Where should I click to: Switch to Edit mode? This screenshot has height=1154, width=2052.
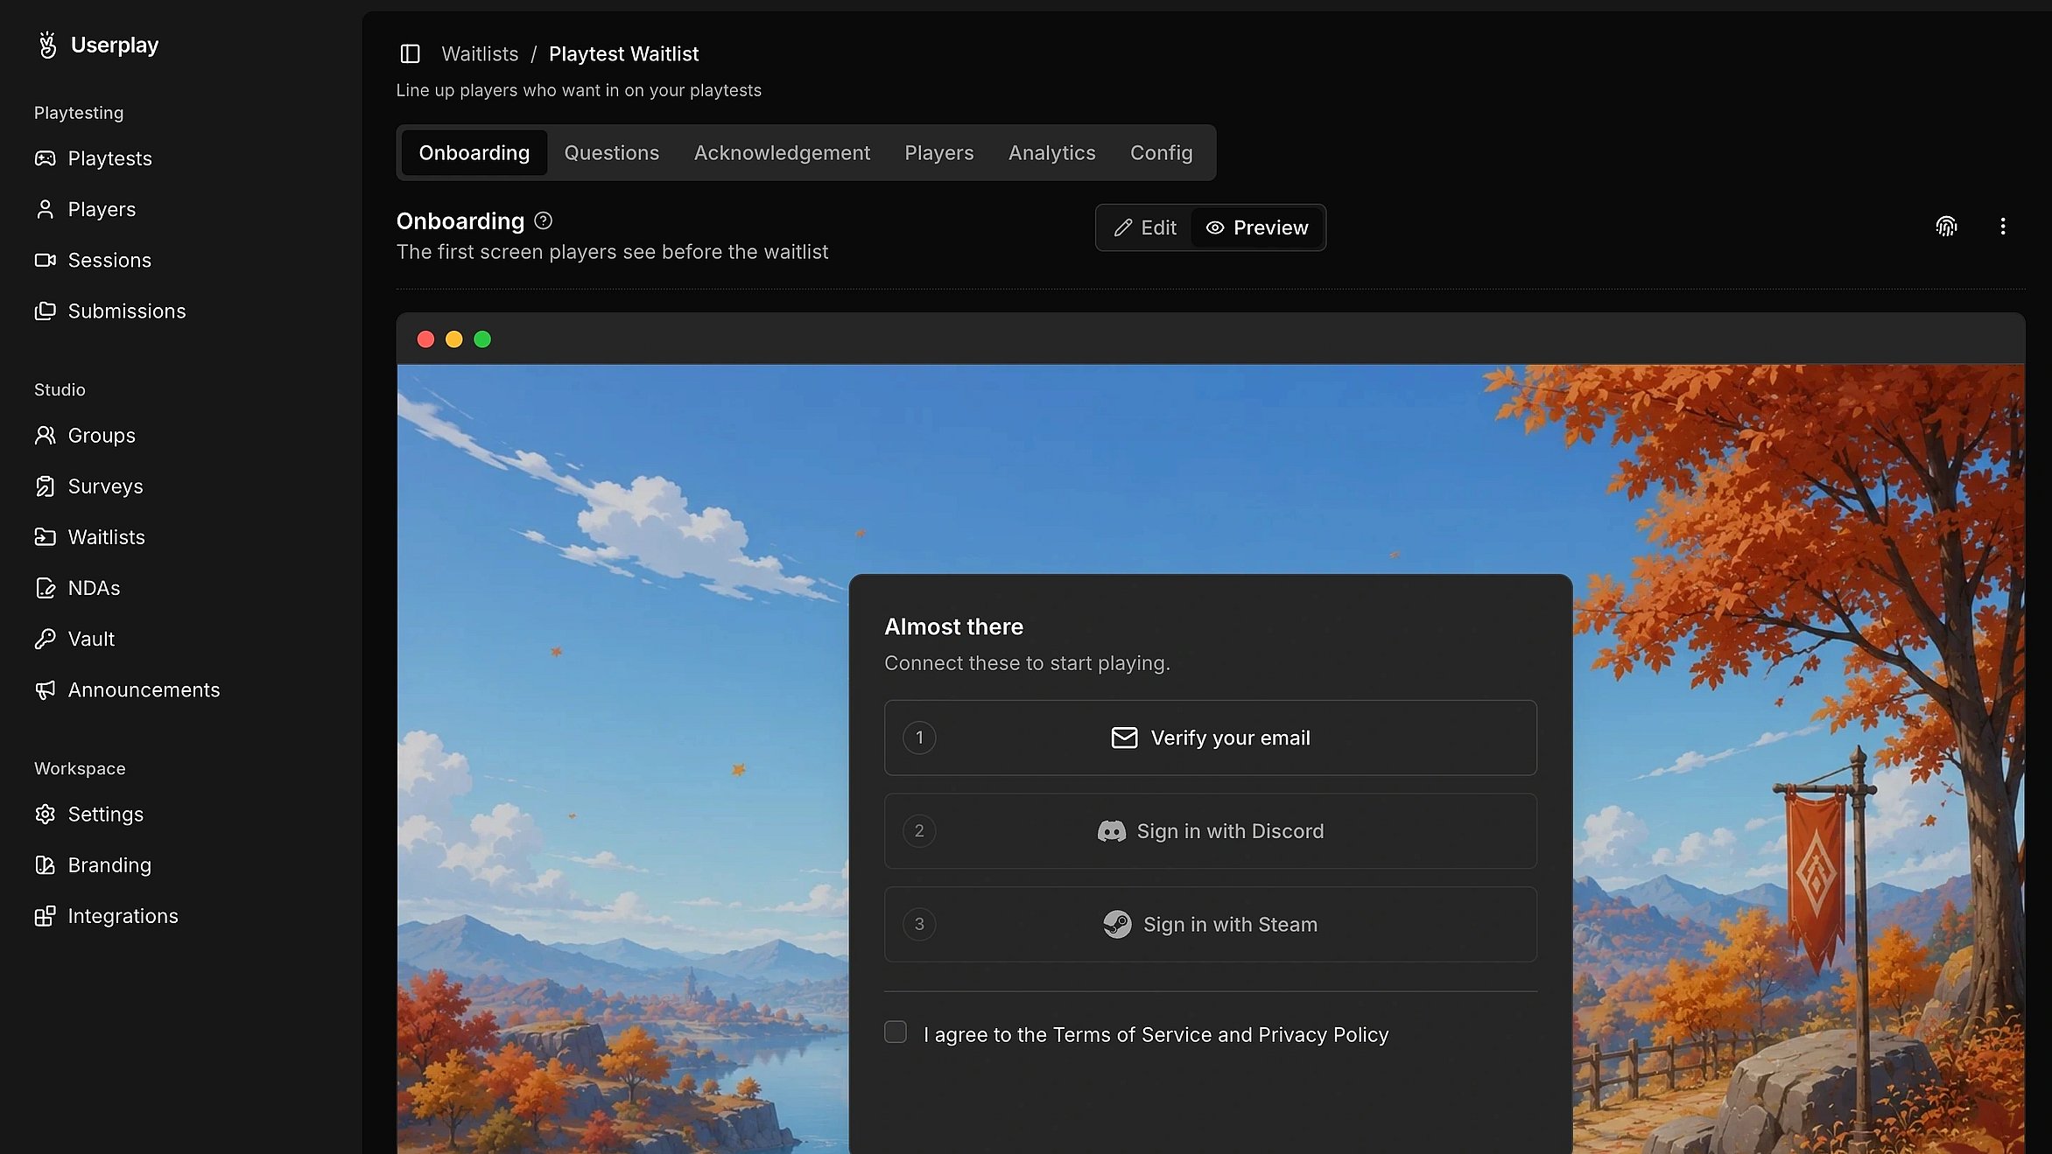[1145, 227]
